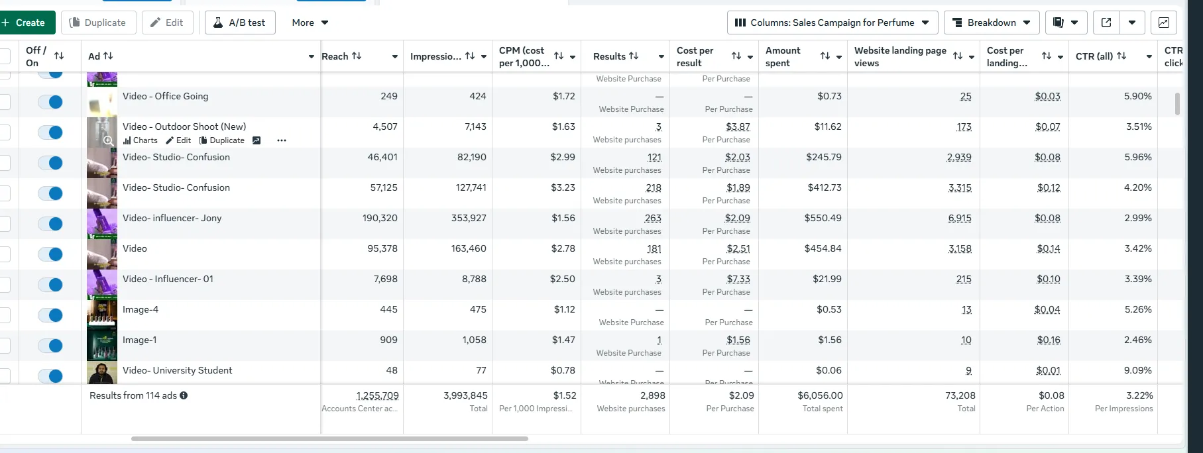
Task: Click the export/share icon in top toolbar
Action: pos(1106,23)
